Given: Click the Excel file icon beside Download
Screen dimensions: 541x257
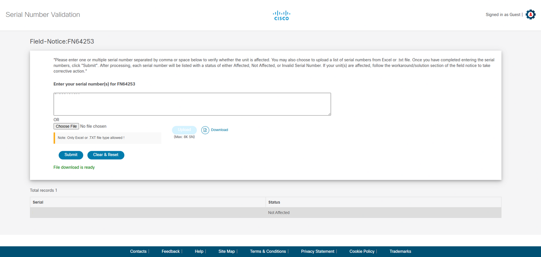Looking at the screenshot, I should [205, 130].
